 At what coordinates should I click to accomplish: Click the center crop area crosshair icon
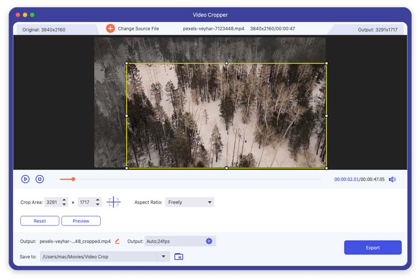coord(113,202)
